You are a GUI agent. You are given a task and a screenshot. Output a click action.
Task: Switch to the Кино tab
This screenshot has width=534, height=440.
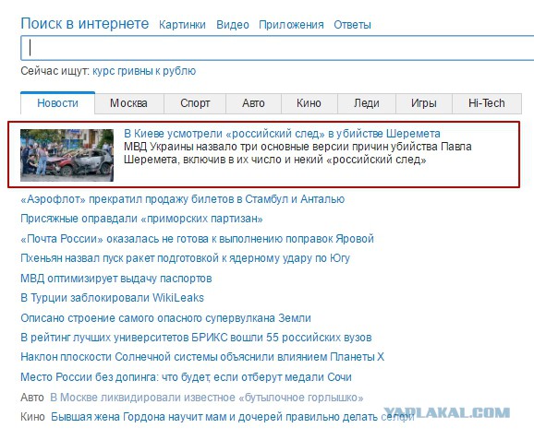(x=309, y=103)
